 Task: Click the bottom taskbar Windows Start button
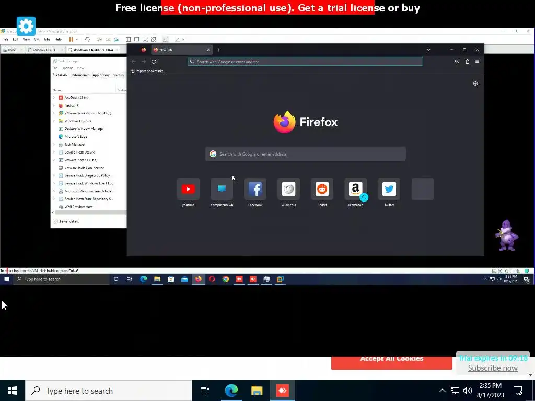13,391
